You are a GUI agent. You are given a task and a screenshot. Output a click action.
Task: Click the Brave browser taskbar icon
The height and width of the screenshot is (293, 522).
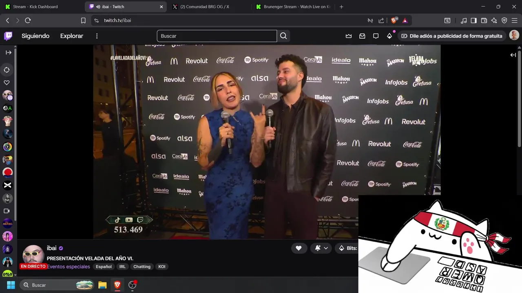pyautogui.click(x=117, y=285)
